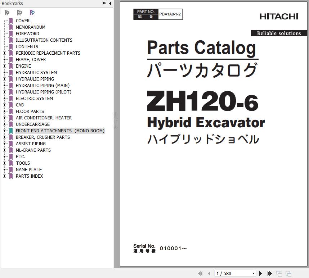The image size is (309, 278).
Task: Select AIR CONDITIONER, HEATER bookmark
Action: click(x=44, y=118)
